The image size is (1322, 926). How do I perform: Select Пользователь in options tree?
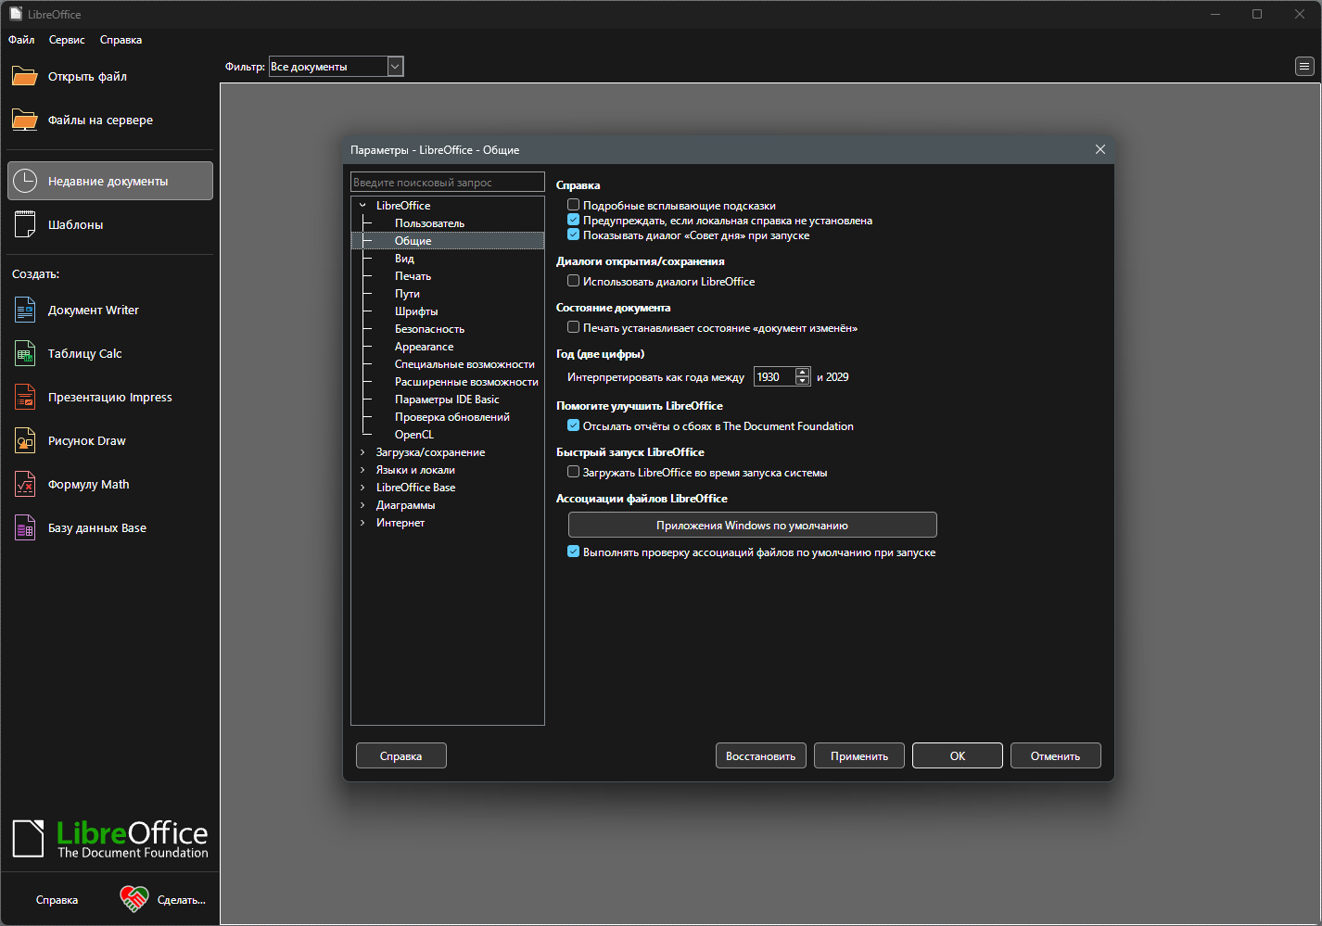click(429, 223)
